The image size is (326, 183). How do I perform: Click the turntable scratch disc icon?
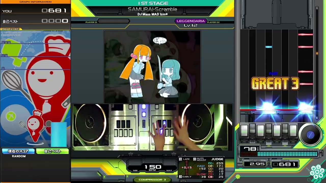pyautogui.click(x=310, y=135)
